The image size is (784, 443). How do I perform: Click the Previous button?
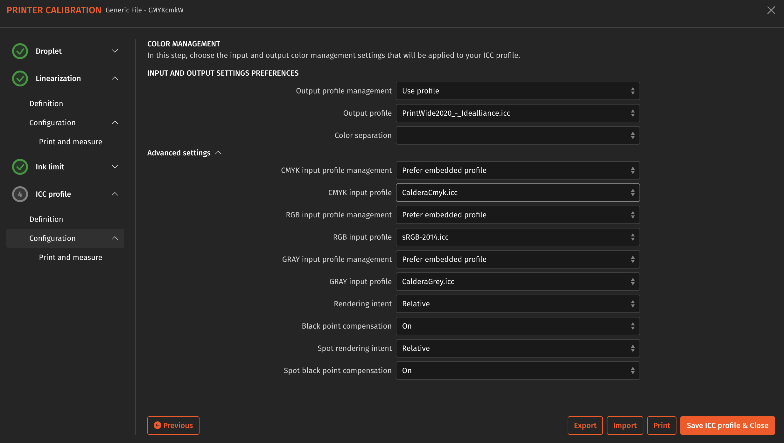[173, 426]
